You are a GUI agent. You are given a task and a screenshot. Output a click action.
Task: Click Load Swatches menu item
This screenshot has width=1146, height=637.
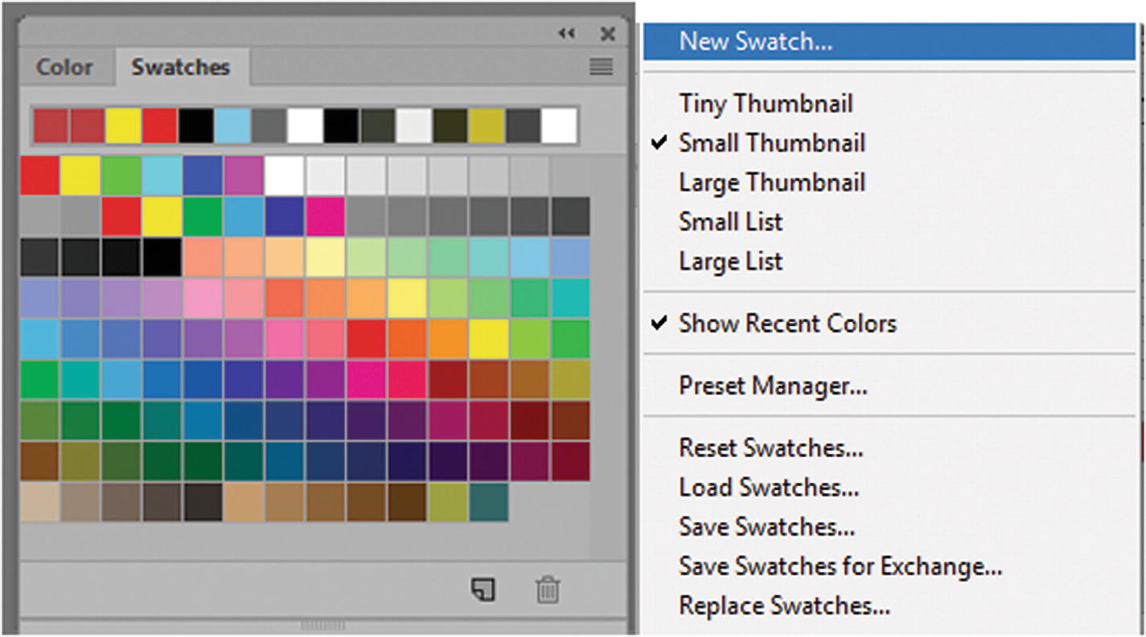(769, 488)
